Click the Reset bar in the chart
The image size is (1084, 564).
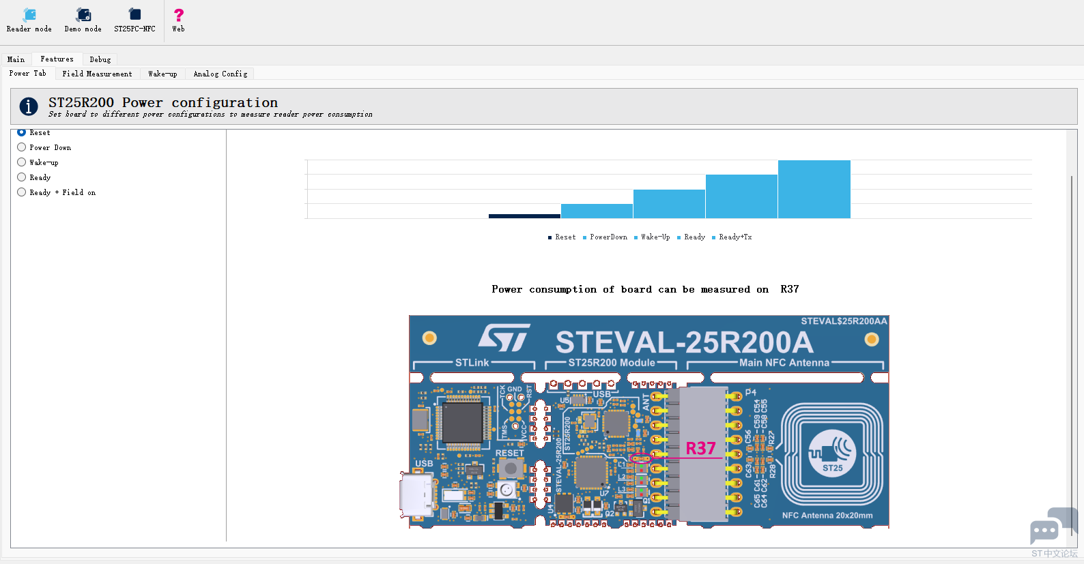point(524,216)
